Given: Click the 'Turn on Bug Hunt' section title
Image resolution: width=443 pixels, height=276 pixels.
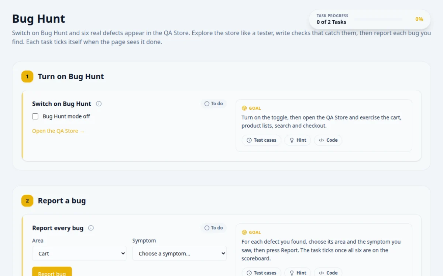Looking at the screenshot, I should tap(71, 77).
